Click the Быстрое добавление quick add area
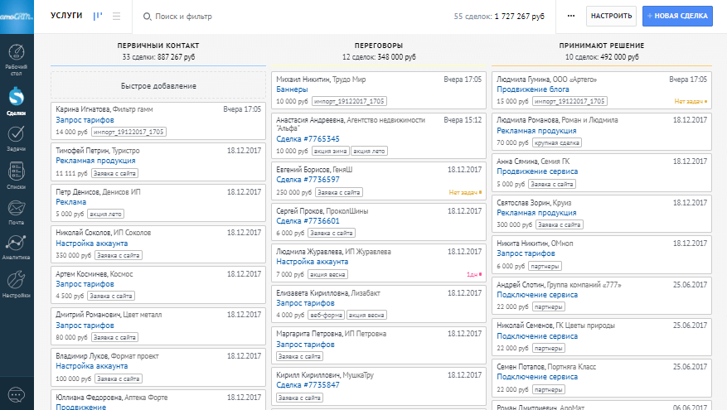 pos(158,86)
